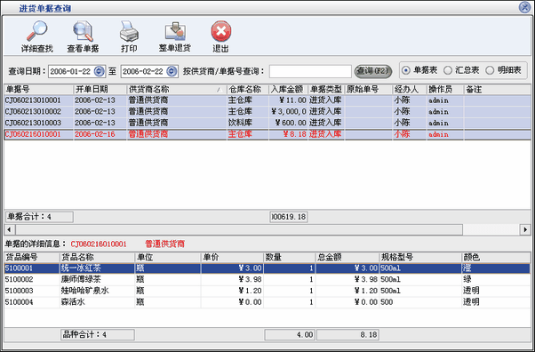Select the 康师傅绿茶 item row
This screenshot has height=352, width=535.
click(x=267, y=279)
